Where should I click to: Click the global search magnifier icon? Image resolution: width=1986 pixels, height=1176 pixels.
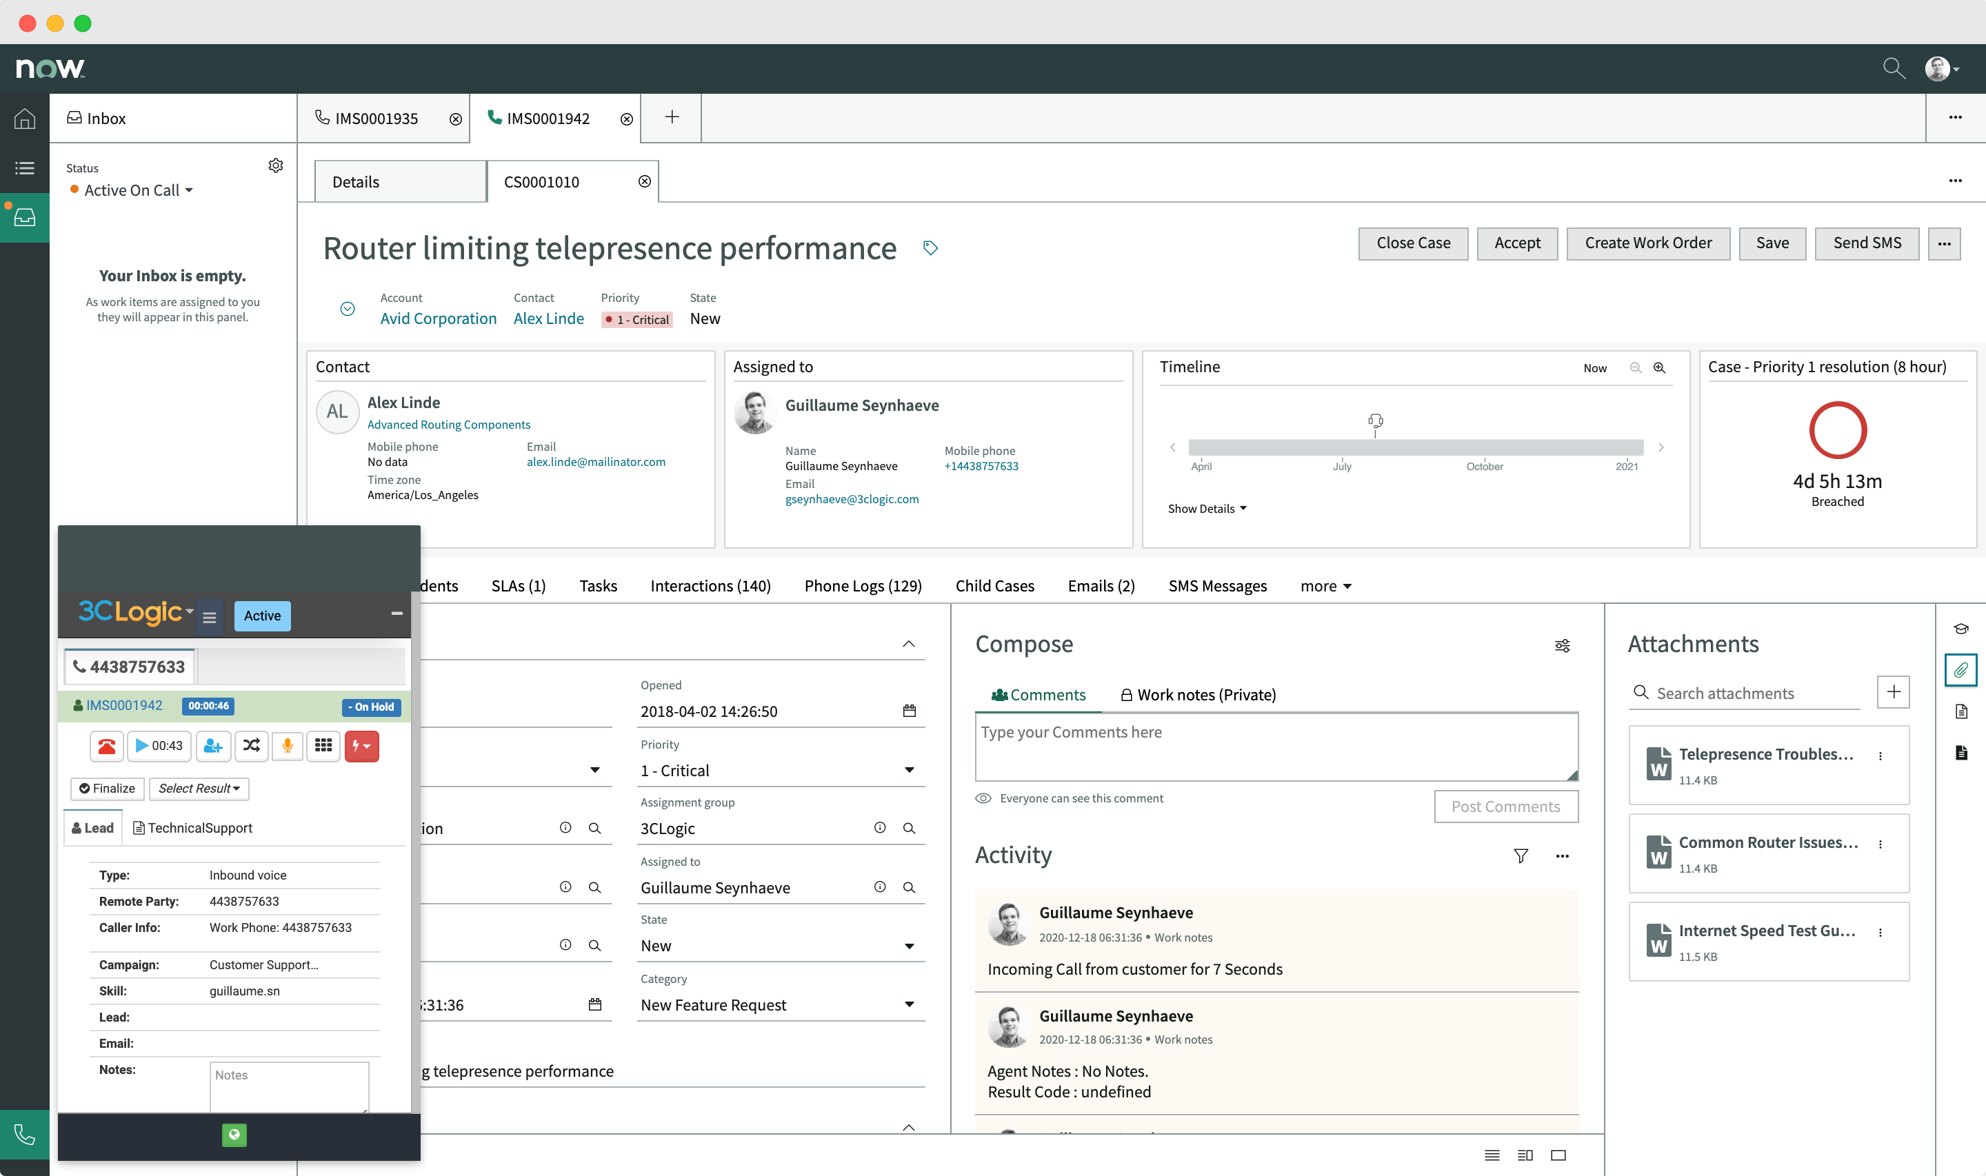click(1894, 69)
